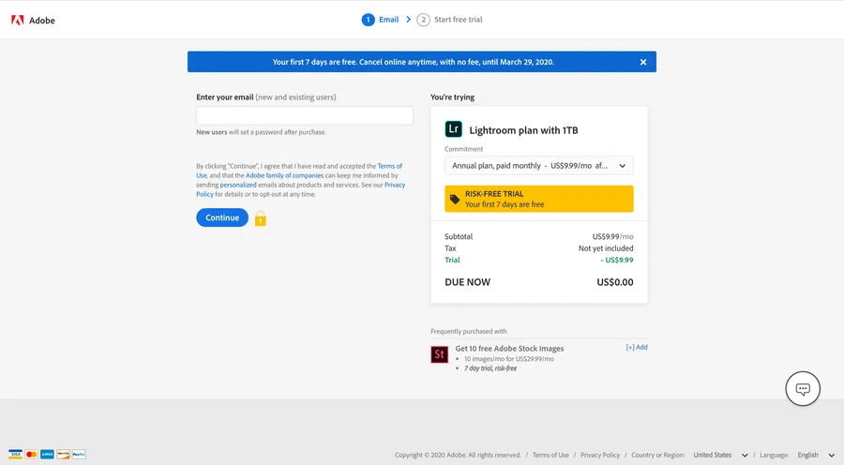Focus the email address input field

click(305, 115)
